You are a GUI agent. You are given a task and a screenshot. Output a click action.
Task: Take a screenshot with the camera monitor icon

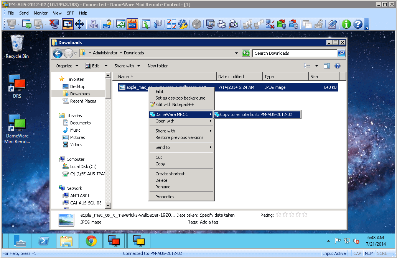point(210,24)
